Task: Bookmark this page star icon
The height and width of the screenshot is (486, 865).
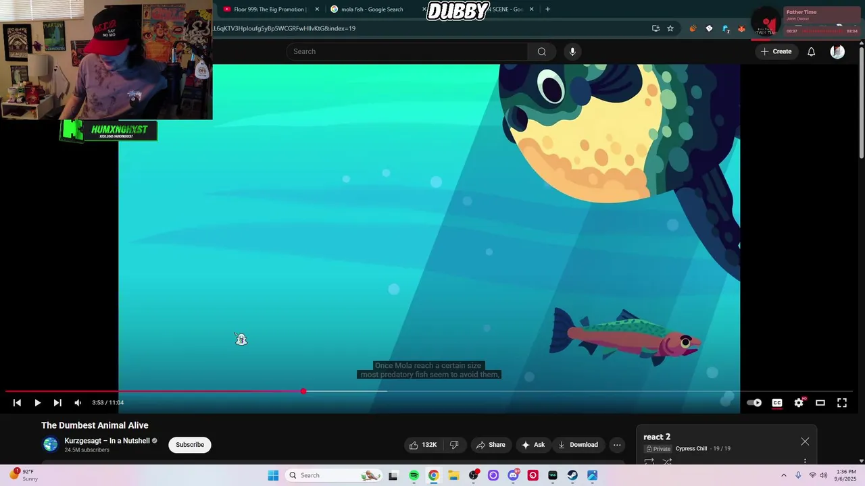Action: point(670,28)
